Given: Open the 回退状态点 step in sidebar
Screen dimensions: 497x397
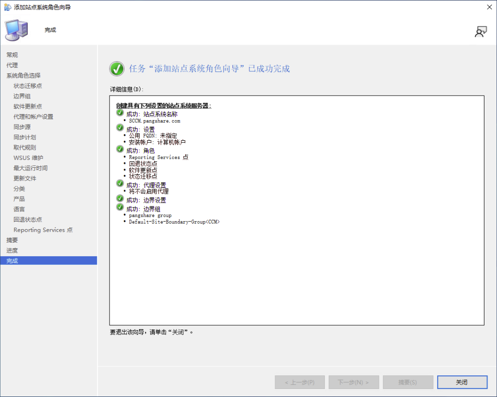Looking at the screenshot, I should click(28, 219).
